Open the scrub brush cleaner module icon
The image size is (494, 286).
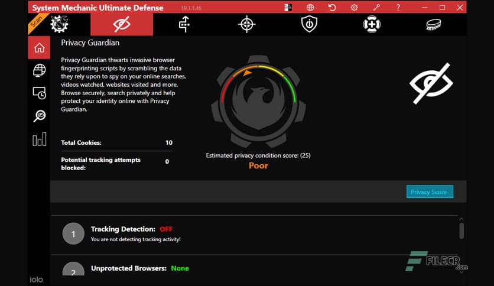[x=434, y=25]
